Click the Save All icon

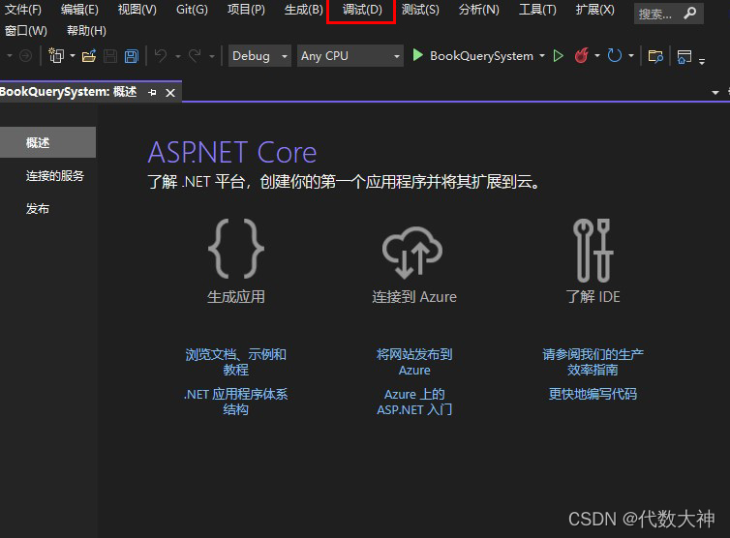click(x=132, y=56)
